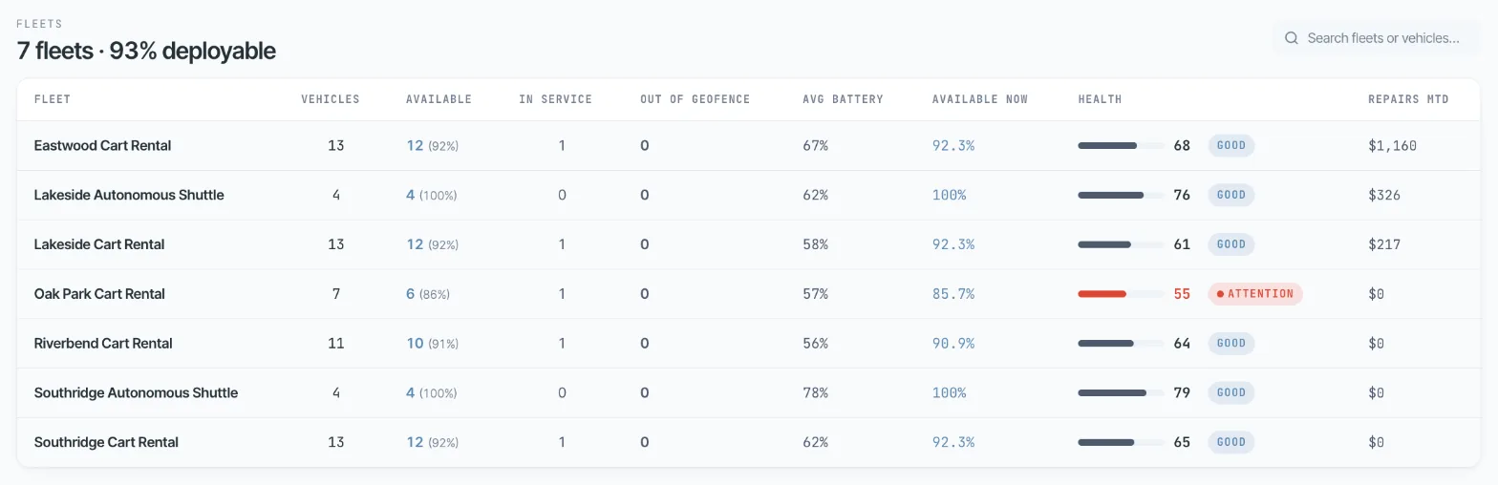The width and height of the screenshot is (1498, 485).
Task: Sort by the Available Now column header
Action: click(980, 99)
